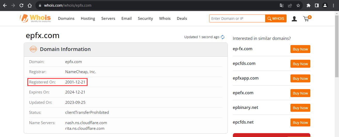Viewport: 339px width, 137px height.
Task: Click the epbinary.net domain suggestion
Action: [245, 108]
